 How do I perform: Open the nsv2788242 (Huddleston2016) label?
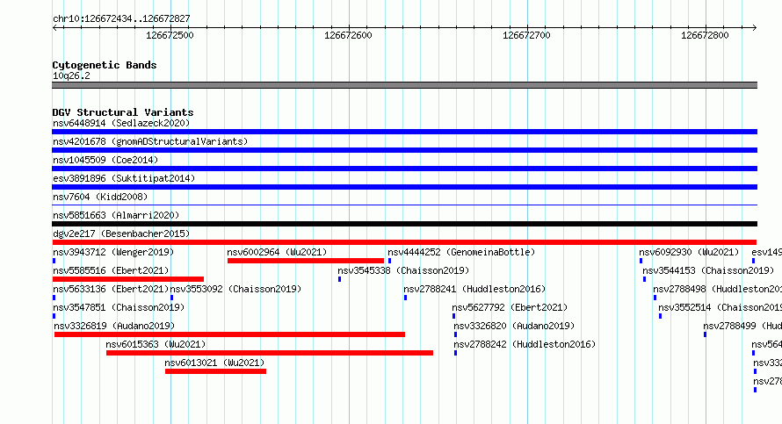pyautogui.click(x=525, y=344)
